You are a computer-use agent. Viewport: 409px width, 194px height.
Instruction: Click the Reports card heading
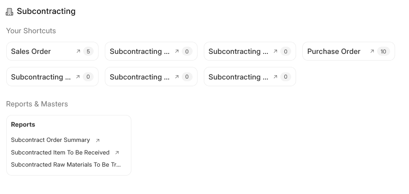point(23,124)
